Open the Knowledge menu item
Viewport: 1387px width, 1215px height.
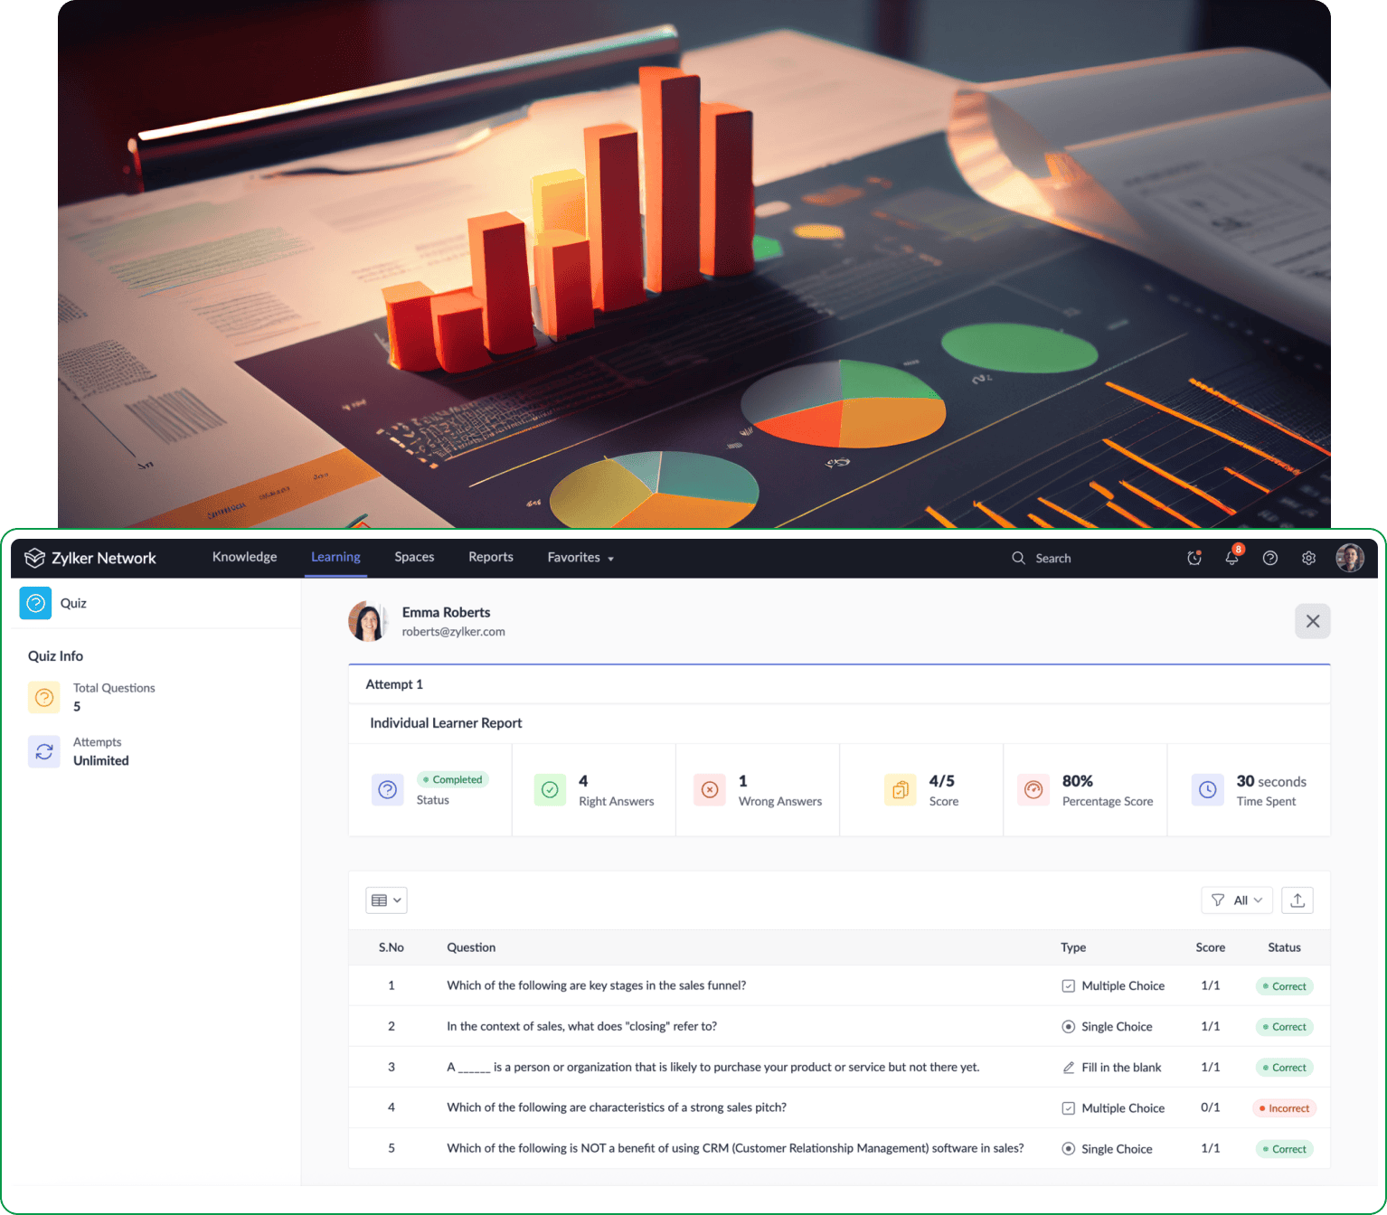coord(244,557)
